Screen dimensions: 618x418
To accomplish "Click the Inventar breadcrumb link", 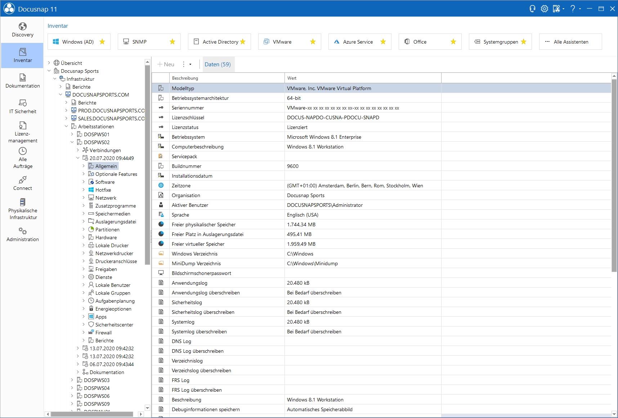I will click(58, 26).
